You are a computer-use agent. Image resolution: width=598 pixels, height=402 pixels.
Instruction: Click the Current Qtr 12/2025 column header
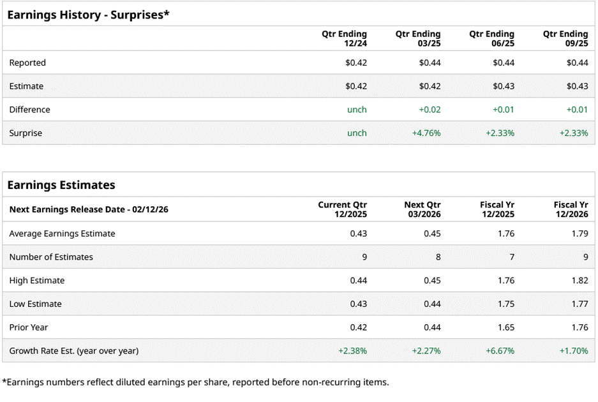[343, 209]
